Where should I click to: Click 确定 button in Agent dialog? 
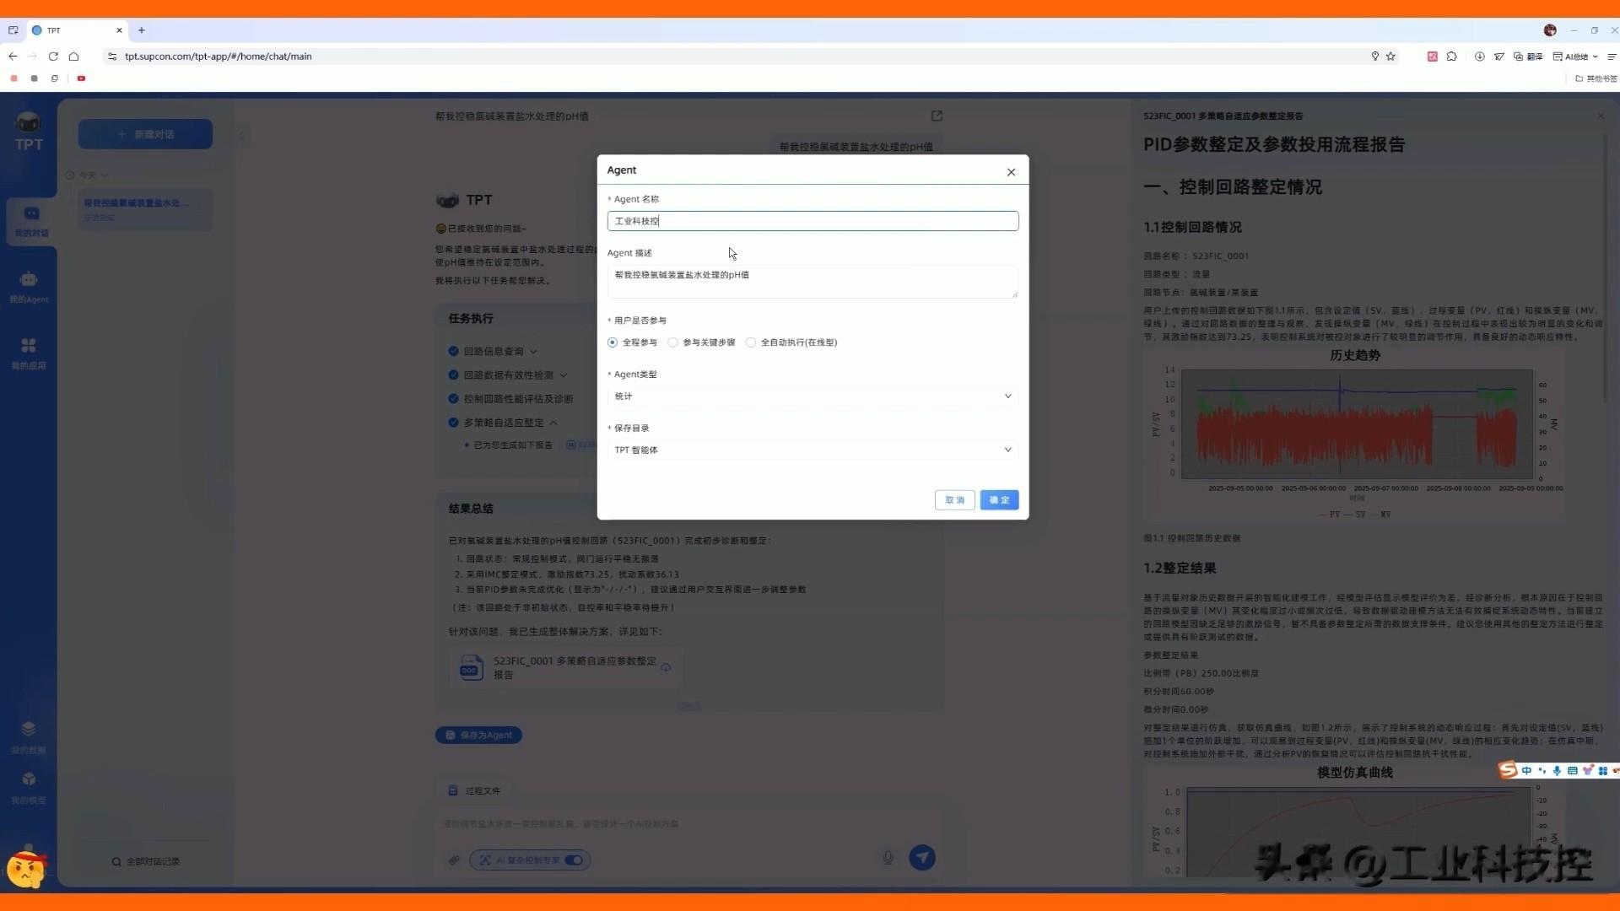pyautogui.click(x=999, y=500)
